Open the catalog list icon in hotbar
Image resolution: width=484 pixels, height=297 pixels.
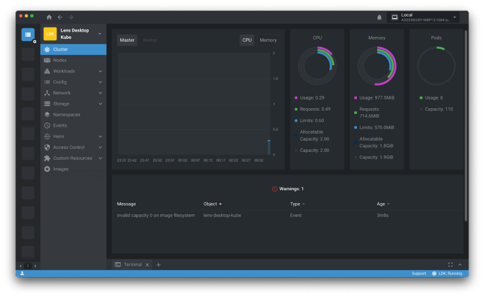(x=28, y=34)
